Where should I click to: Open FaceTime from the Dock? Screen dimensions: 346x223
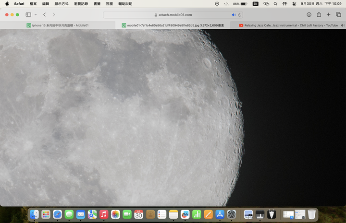point(127,214)
